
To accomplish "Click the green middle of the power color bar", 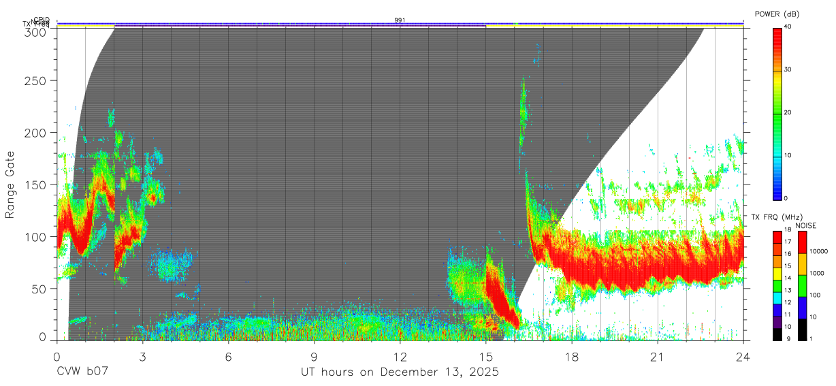I will click(777, 113).
